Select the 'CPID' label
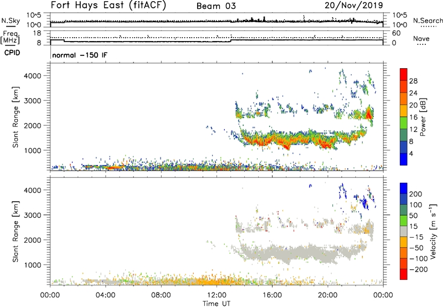The height and width of the screenshot is (307, 443). point(12,53)
